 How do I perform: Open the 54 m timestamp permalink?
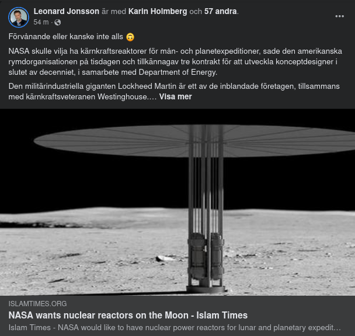pyautogui.click(x=41, y=22)
